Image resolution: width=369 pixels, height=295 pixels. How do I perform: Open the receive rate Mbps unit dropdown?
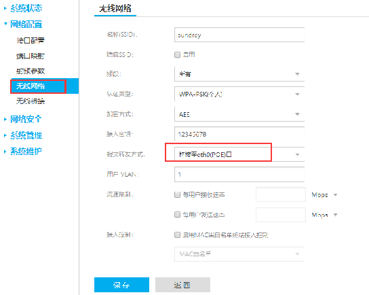(x=324, y=195)
